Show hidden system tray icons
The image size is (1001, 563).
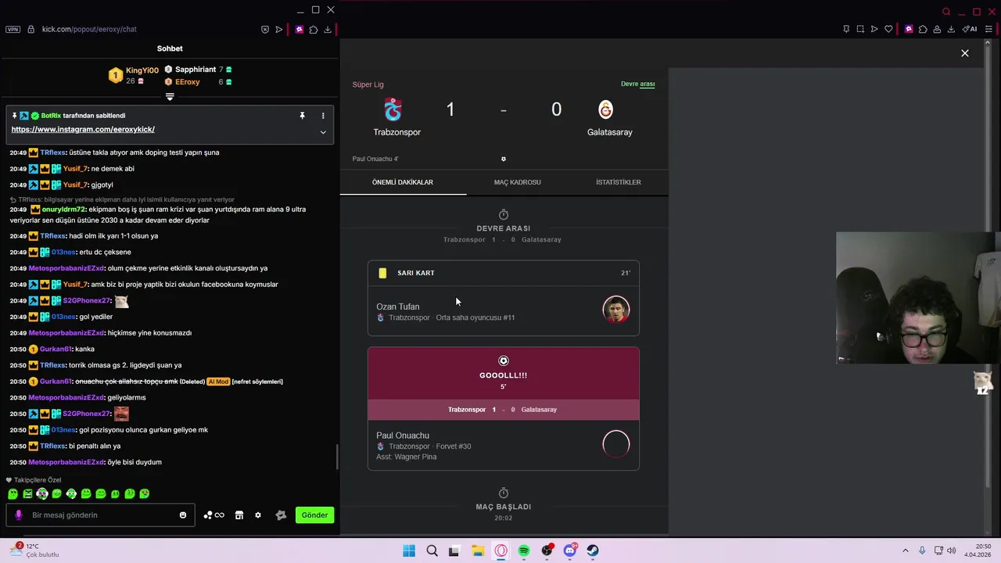click(906, 550)
